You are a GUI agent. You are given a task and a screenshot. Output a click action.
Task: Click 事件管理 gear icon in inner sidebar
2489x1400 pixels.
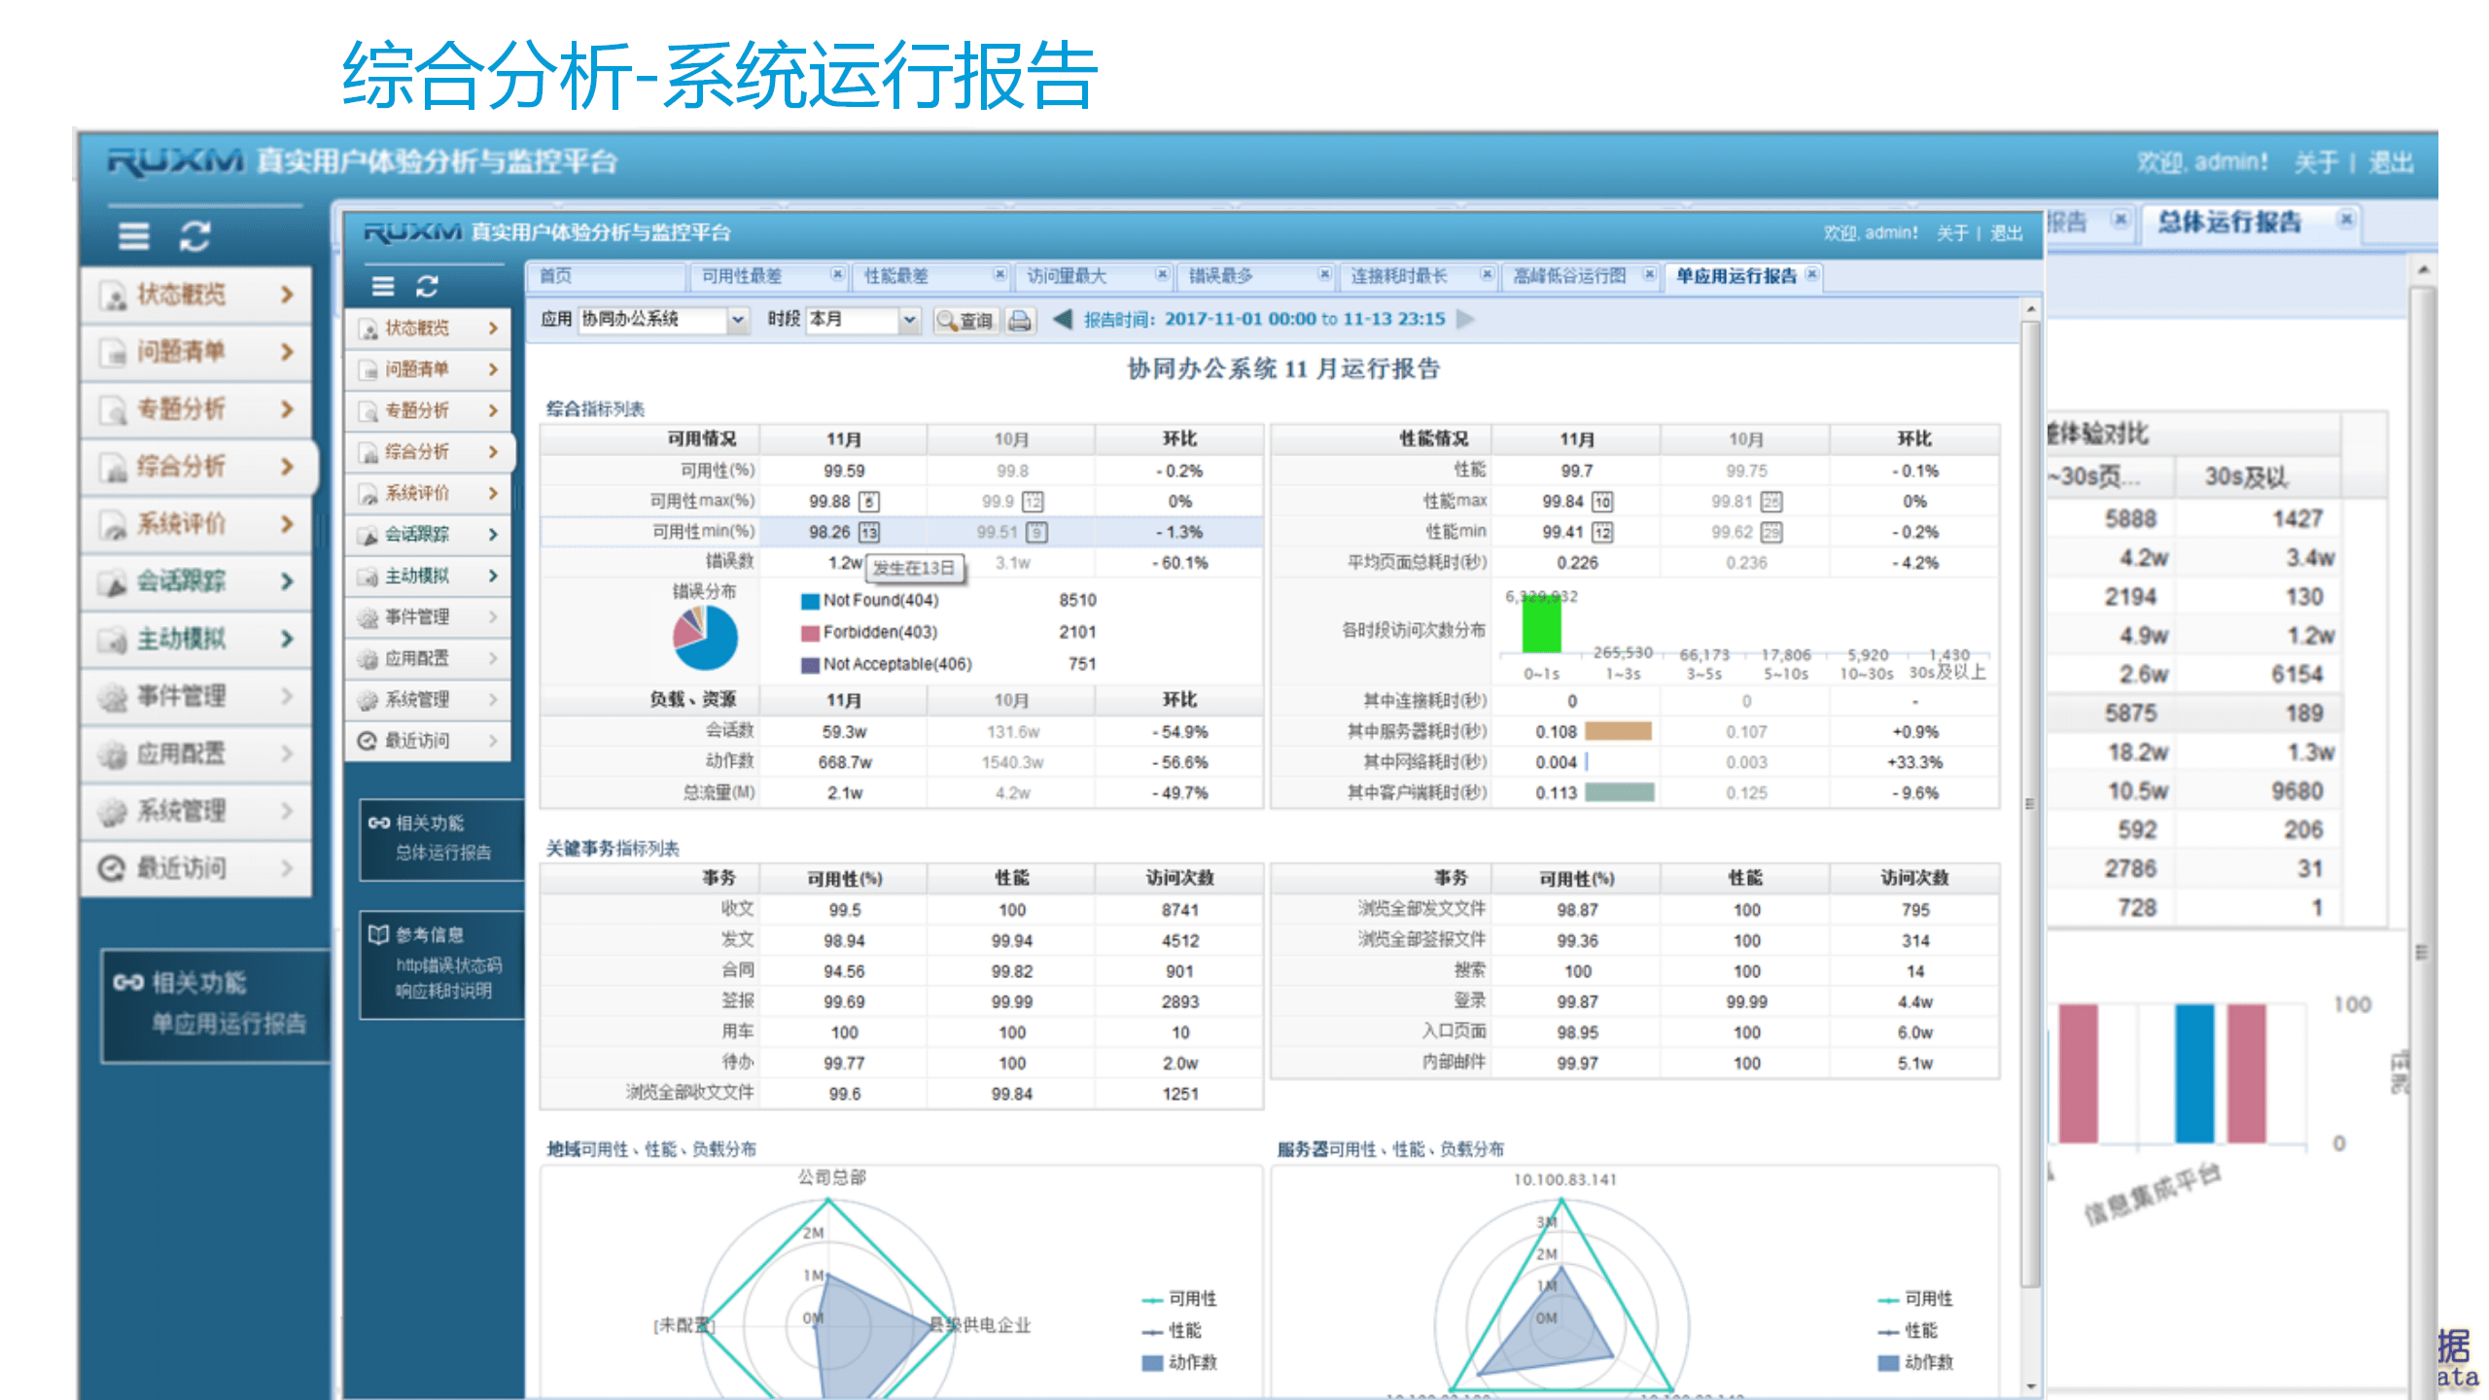pyautogui.click(x=368, y=617)
